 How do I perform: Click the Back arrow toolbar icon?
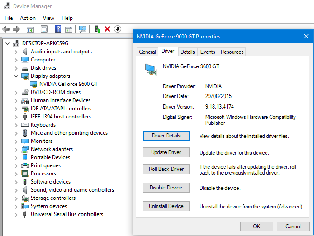(x=6, y=29)
